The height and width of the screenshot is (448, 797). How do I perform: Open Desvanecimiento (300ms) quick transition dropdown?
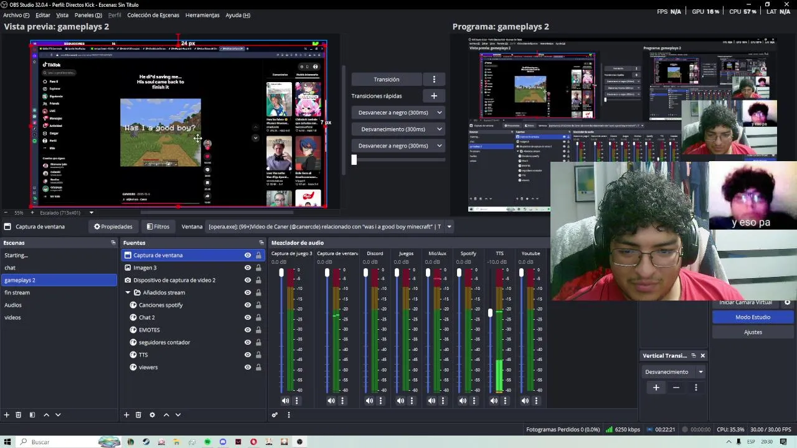398,129
